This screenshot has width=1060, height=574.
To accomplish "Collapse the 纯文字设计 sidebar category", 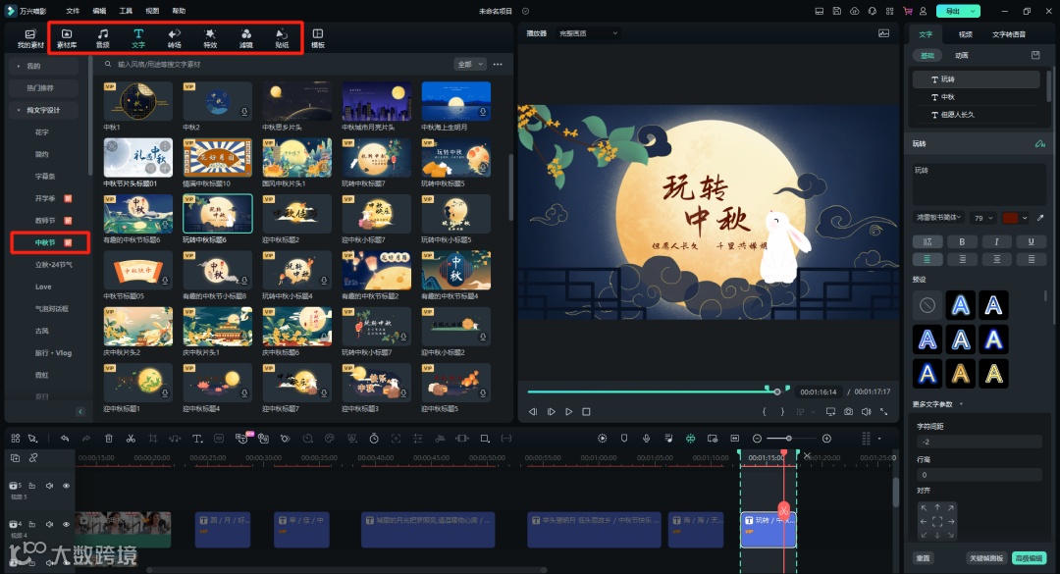I will tap(43, 110).
